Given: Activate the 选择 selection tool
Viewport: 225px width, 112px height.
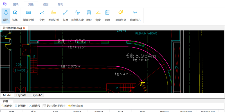Looking at the screenshot, I should [15, 15].
